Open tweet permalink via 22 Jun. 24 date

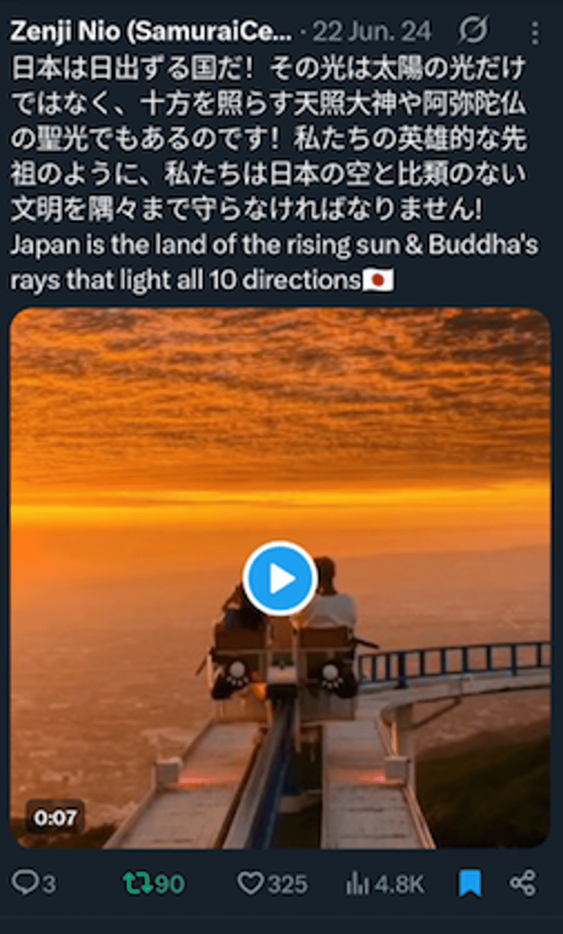(x=372, y=32)
